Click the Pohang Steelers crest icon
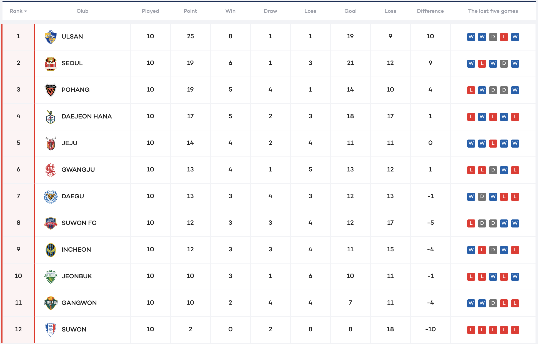Viewport: 538px width, 344px height. pyautogui.click(x=51, y=90)
